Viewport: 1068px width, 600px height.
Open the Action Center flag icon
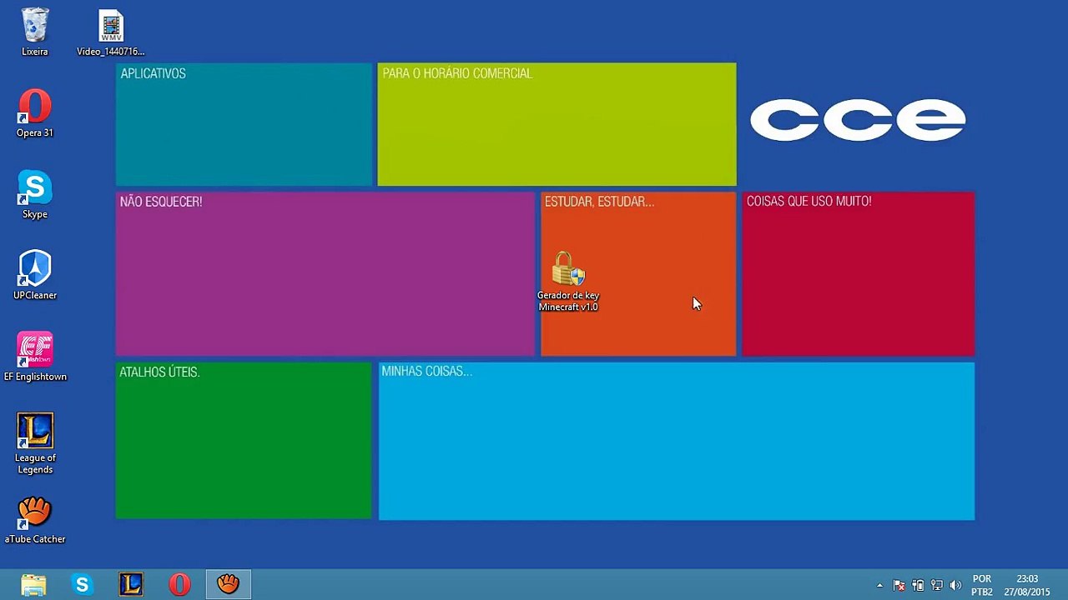(899, 586)
